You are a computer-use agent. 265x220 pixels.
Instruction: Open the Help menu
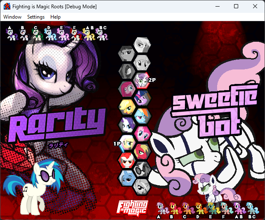(55, 17)
